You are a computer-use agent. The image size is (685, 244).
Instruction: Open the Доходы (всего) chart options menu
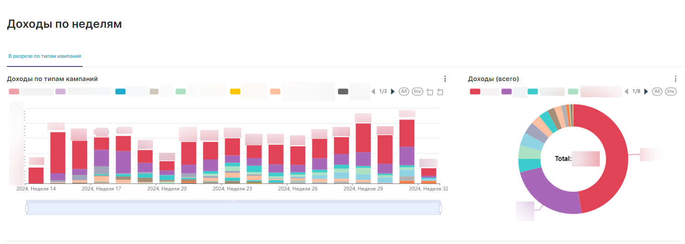[x=675, y=79]
